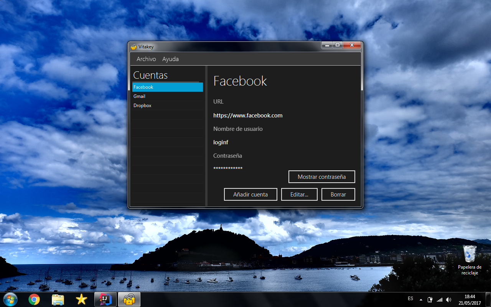
Task: Select Facebook in the Cuentas list
Action: pos(167,87)
